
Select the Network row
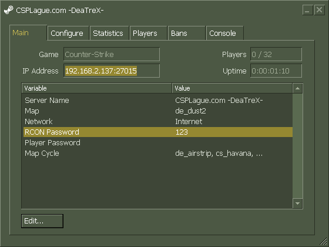[x=158, y=121]
